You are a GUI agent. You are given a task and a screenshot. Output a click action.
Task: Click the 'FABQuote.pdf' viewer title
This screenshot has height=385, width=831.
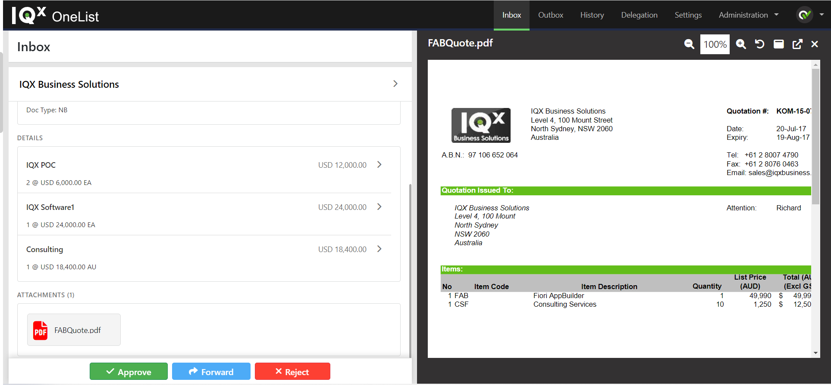tap(460, 43)
